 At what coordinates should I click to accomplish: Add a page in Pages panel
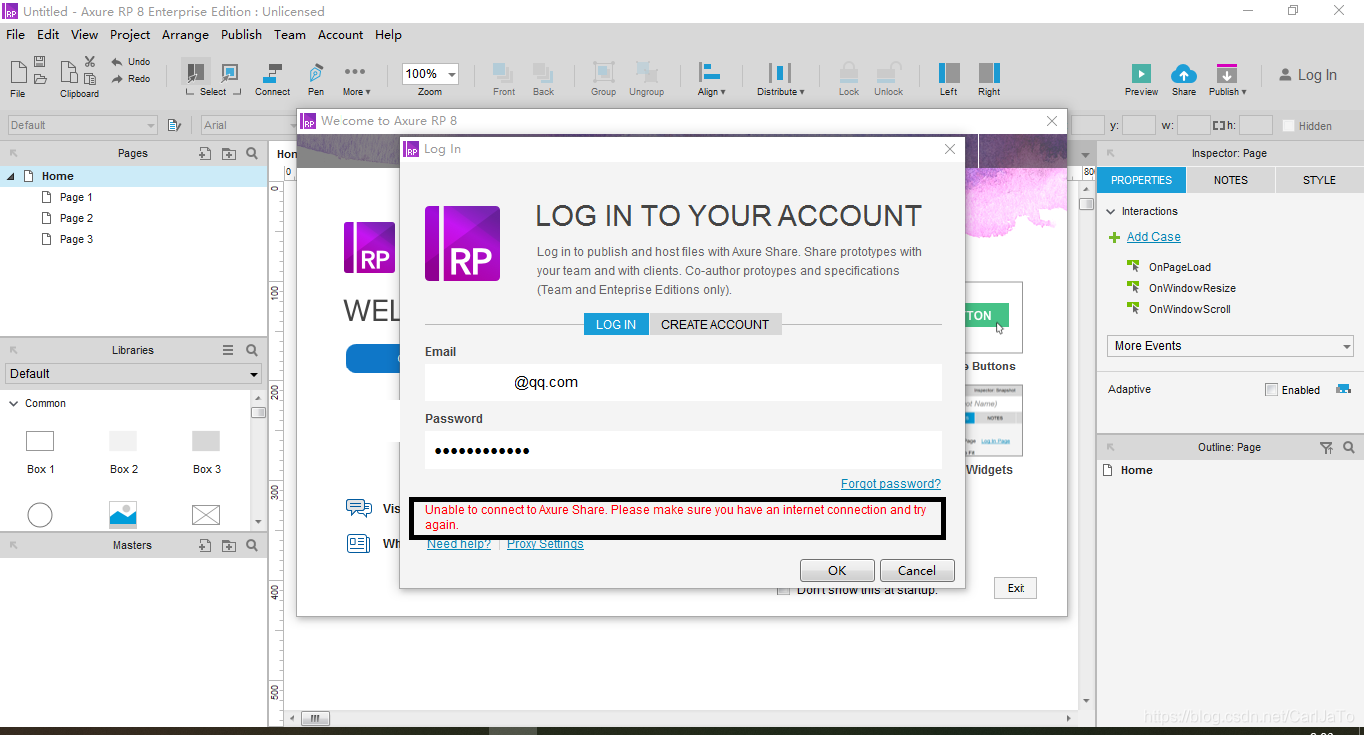point(205,154)
